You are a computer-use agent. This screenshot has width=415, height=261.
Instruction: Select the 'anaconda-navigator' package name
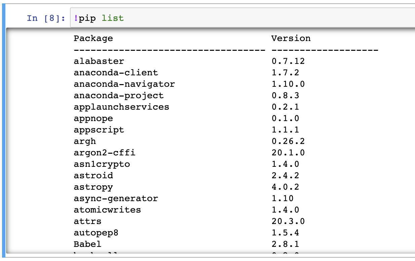(124, 84)
